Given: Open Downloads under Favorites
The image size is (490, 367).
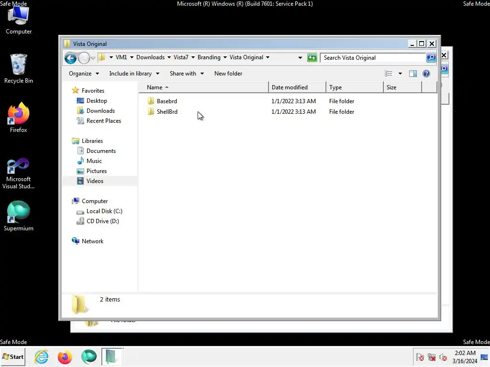Looking at the screenshot, I should click(100, 111).
